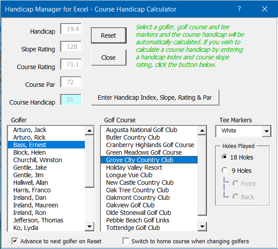The image size is (278, 249).
Task: Open the Tee Markers dropdown
Action: coord(266,131)
